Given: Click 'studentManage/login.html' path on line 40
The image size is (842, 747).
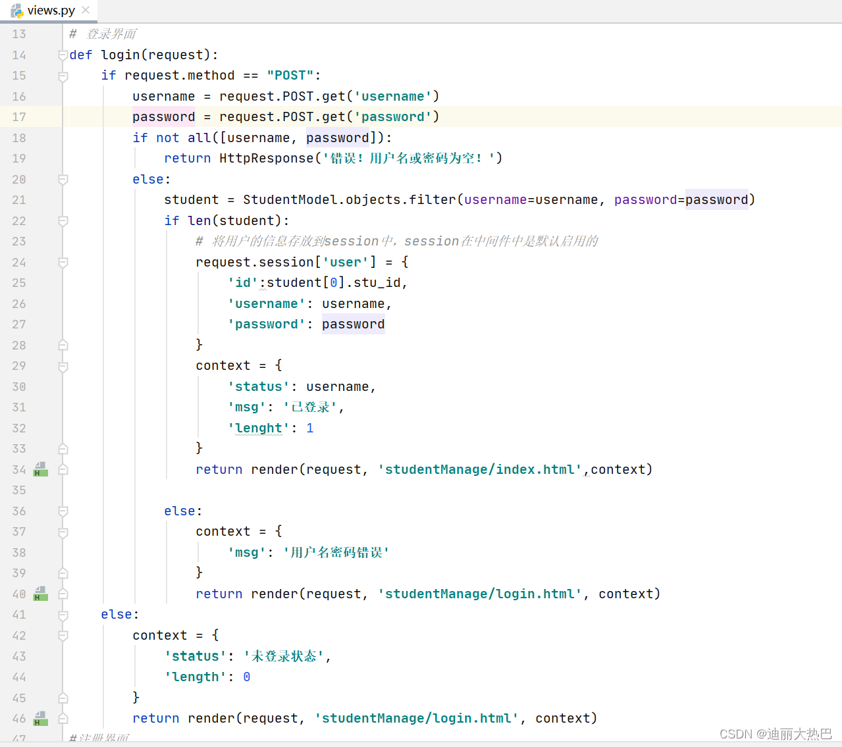Looking at the screenshot, I should [x=480, y=594].
